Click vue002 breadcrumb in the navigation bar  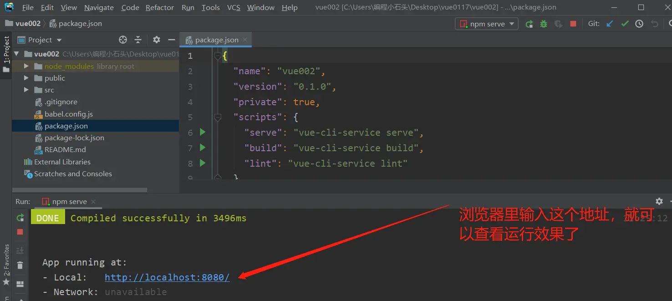point(23,23)
